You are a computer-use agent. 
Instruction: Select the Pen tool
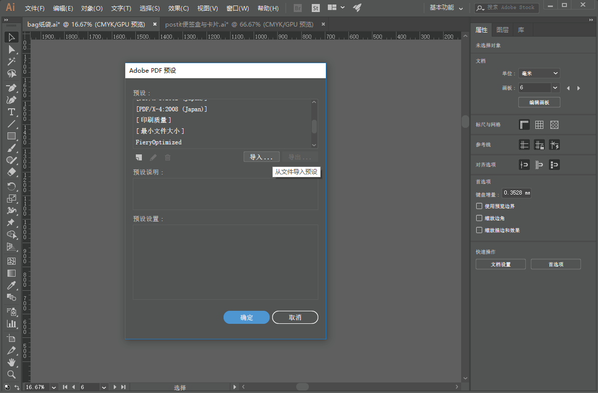tap(12, 88)
